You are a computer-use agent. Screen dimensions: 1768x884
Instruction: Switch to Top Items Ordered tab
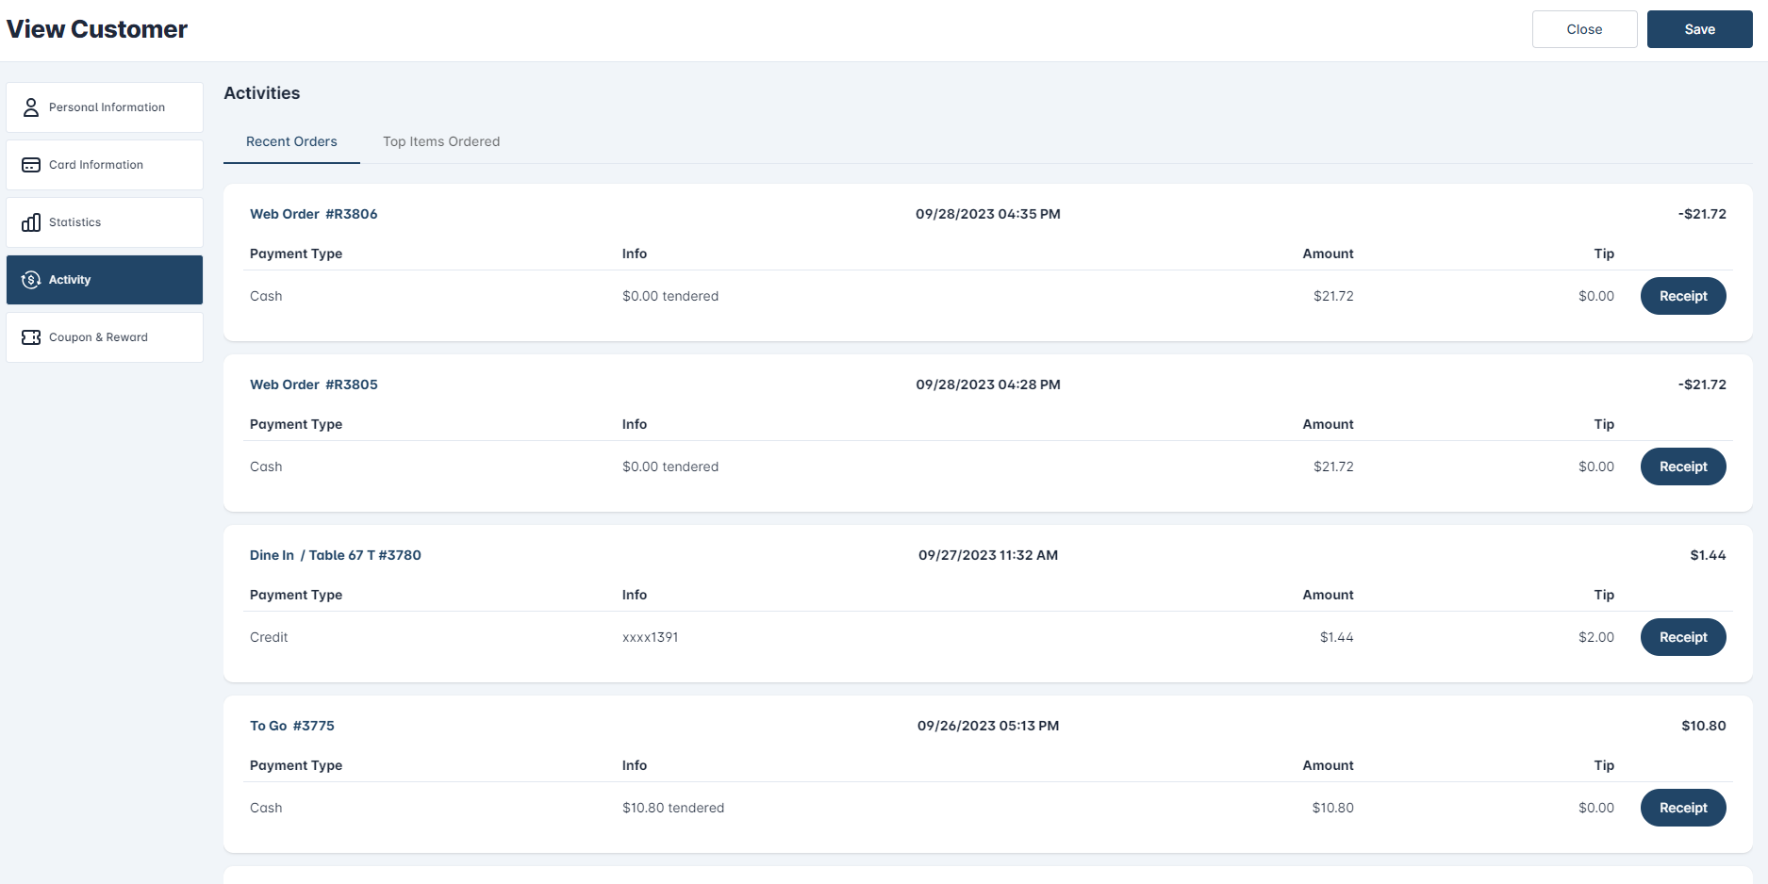click(441, 141)
